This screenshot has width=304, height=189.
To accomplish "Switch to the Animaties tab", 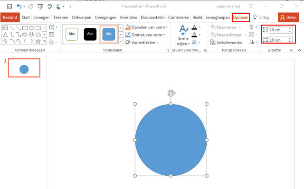I will point(129,18).
